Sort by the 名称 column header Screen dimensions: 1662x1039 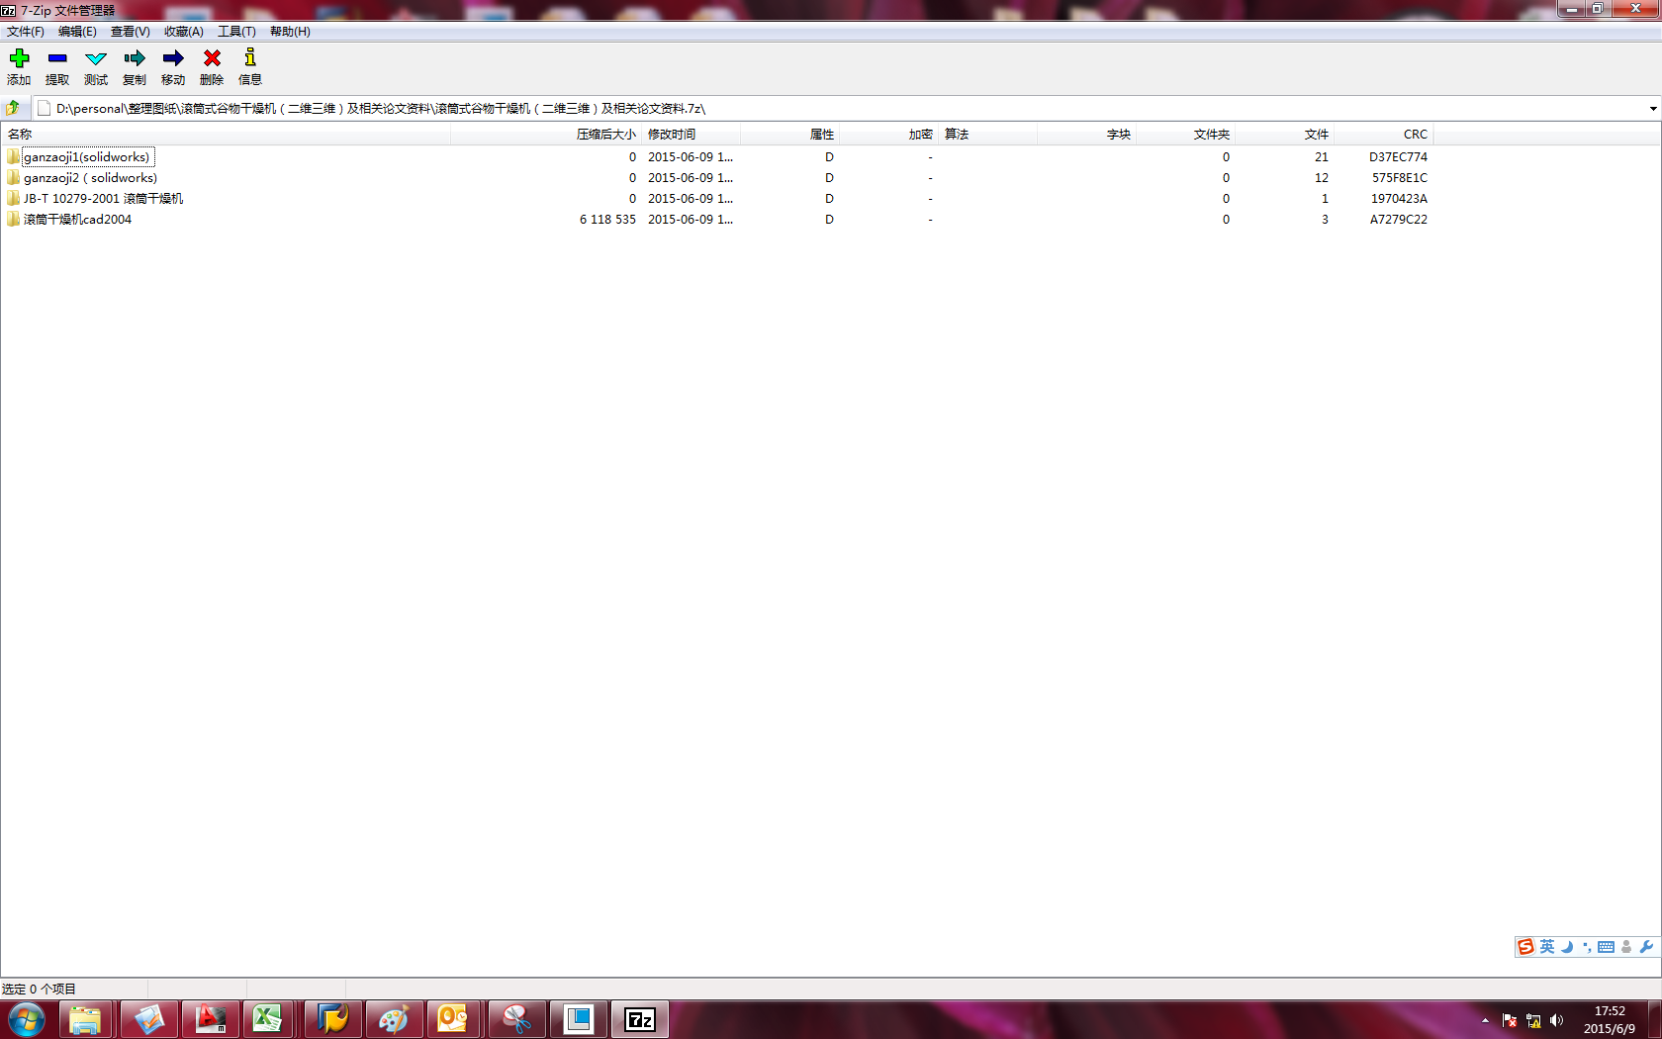coord(226,134)
